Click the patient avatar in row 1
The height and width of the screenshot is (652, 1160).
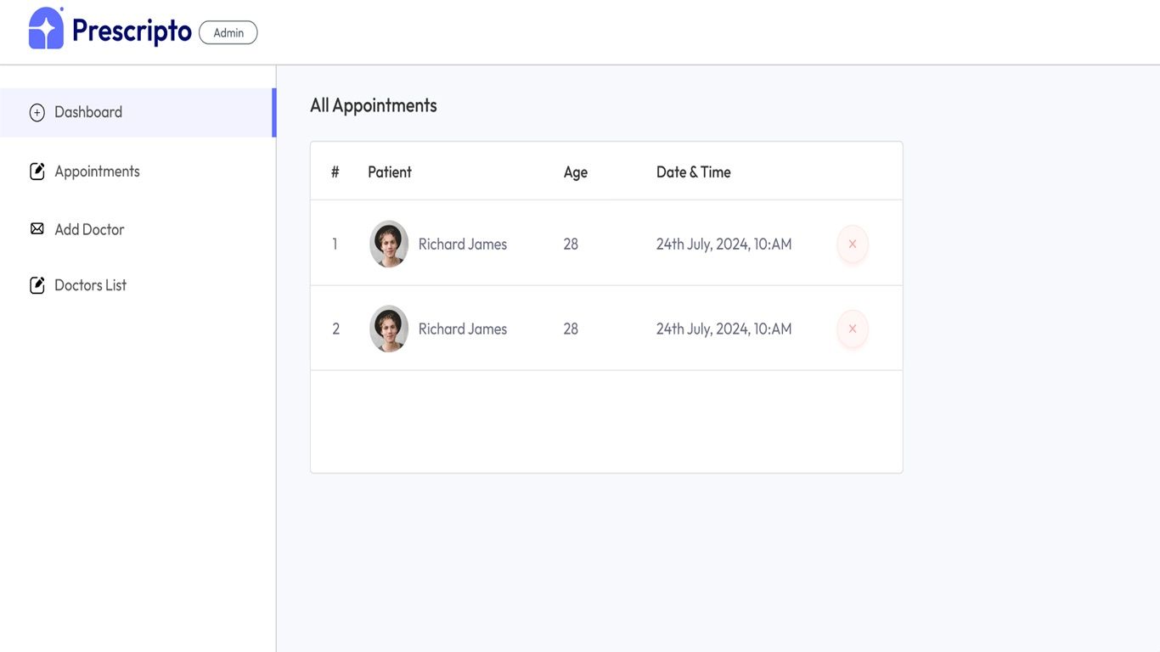tap(389, 244)
